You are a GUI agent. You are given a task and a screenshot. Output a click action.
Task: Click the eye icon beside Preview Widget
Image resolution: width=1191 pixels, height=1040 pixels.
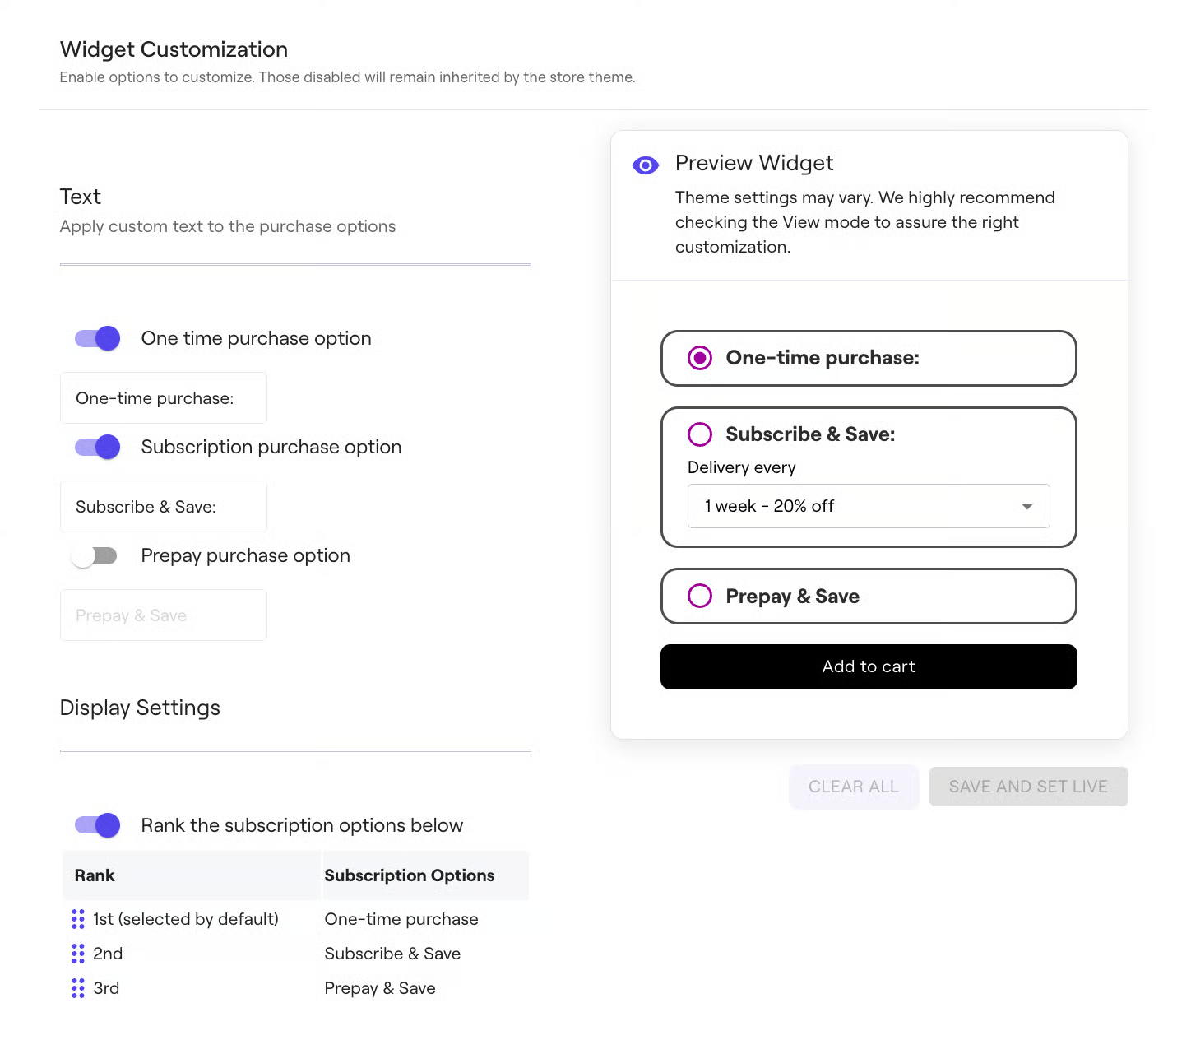pos(646,165)
